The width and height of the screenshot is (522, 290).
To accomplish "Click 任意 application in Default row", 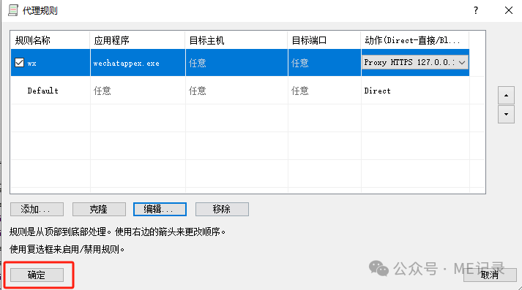I will [102, 91].
